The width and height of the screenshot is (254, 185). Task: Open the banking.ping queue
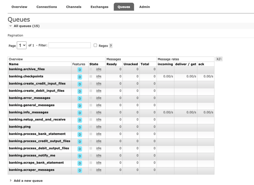tap(20, 127)
